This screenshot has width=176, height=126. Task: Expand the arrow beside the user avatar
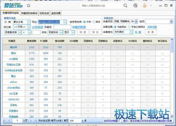click(x=151, y=5)
